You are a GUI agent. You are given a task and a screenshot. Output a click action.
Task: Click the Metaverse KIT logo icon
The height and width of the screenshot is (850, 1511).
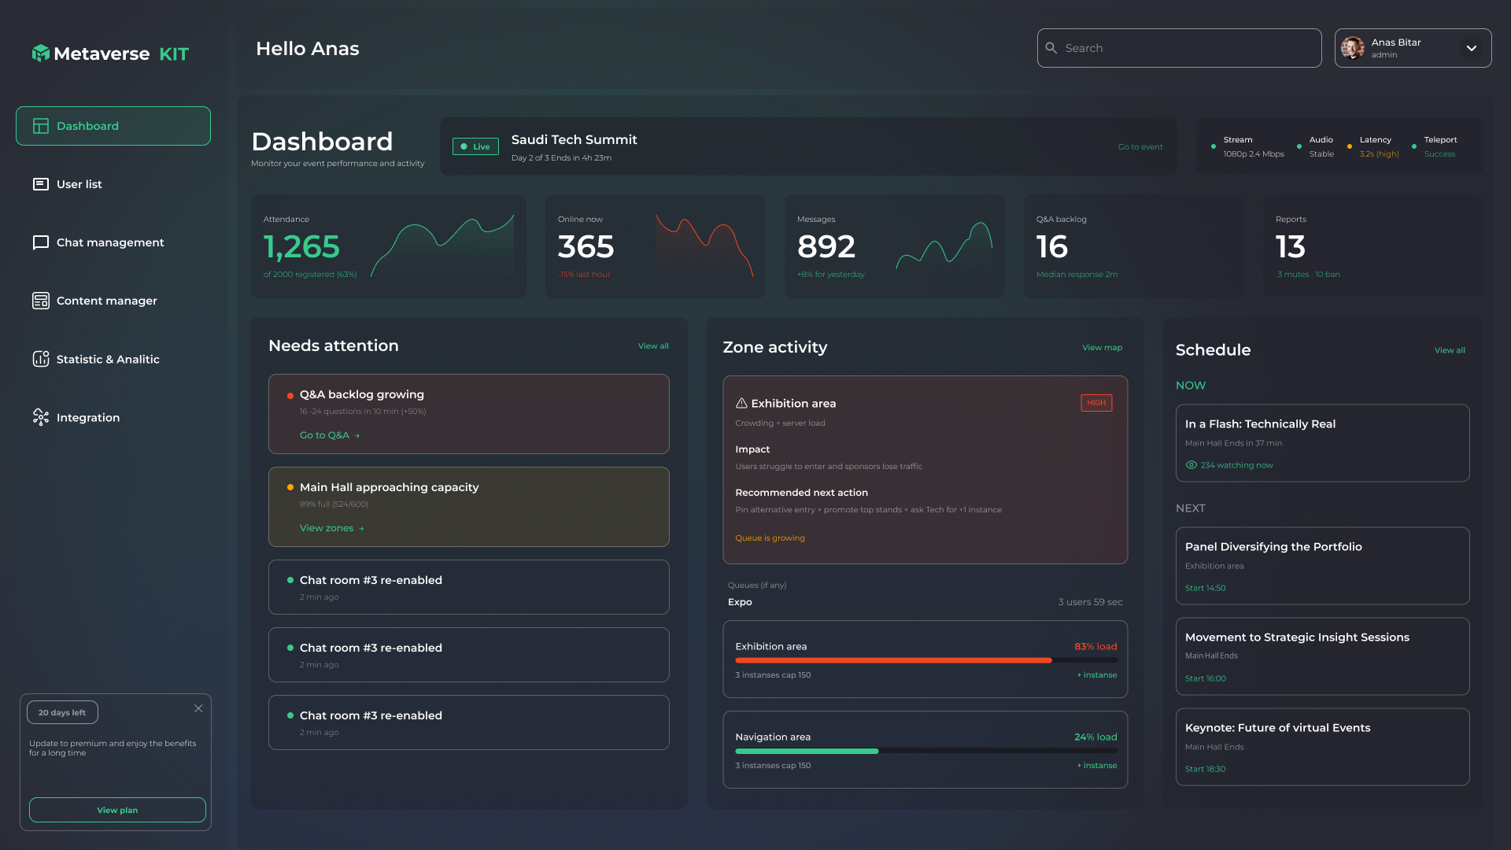coord(41,54)
